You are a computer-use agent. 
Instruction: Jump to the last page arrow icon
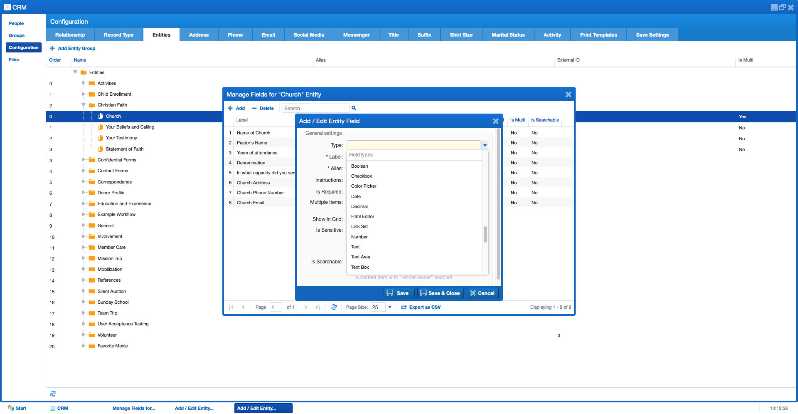coord(318,307)
